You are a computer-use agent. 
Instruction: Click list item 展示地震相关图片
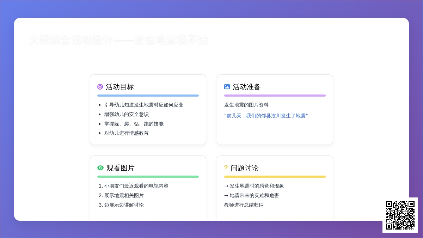pyautogui.click(x=124, y=195)
